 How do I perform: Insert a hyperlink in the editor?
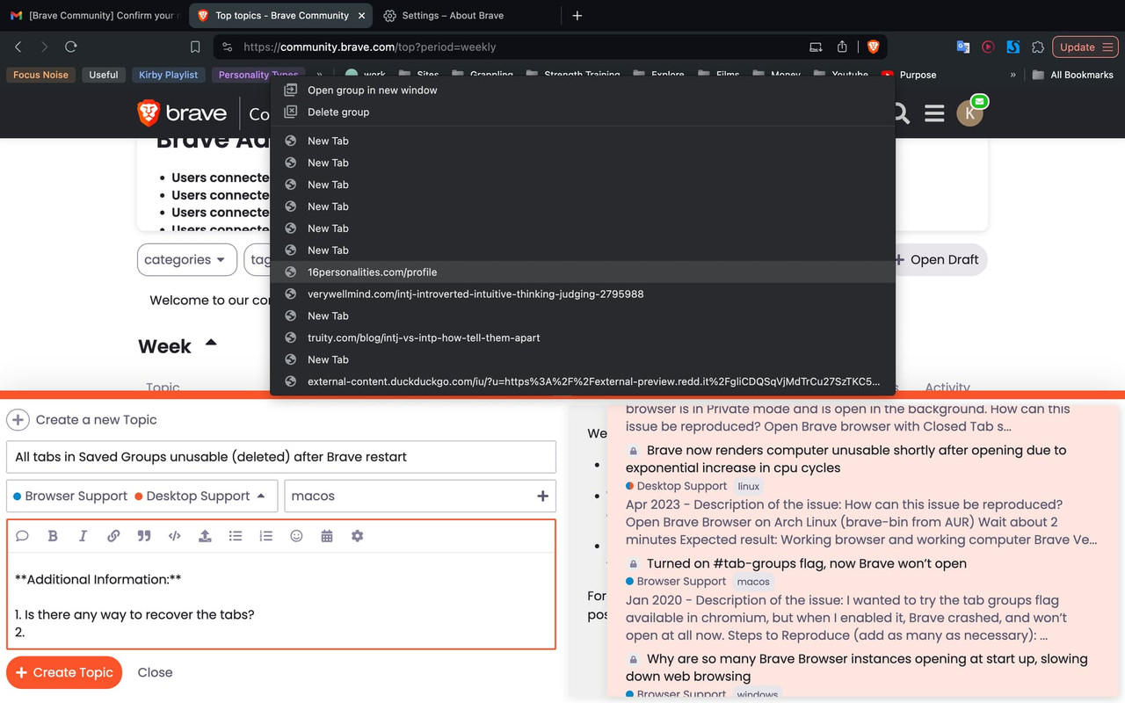click(x=113, y=536)
